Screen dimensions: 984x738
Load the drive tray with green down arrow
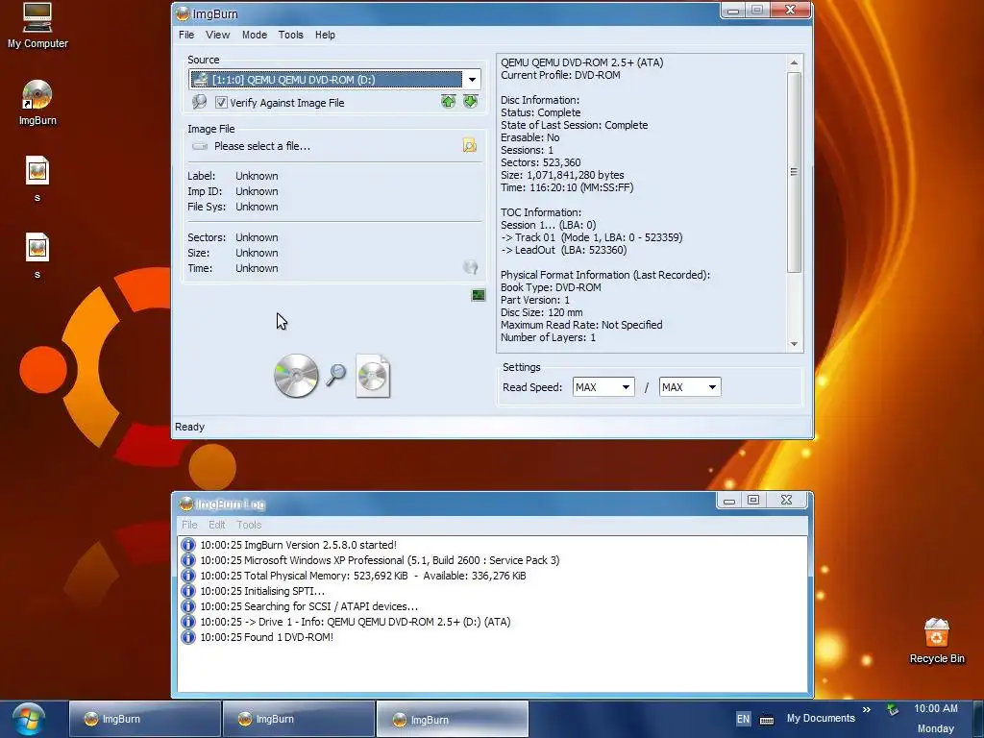click(470, 102)
